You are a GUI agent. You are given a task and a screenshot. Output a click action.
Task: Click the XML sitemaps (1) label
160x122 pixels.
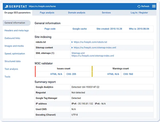tap(45, 53)
